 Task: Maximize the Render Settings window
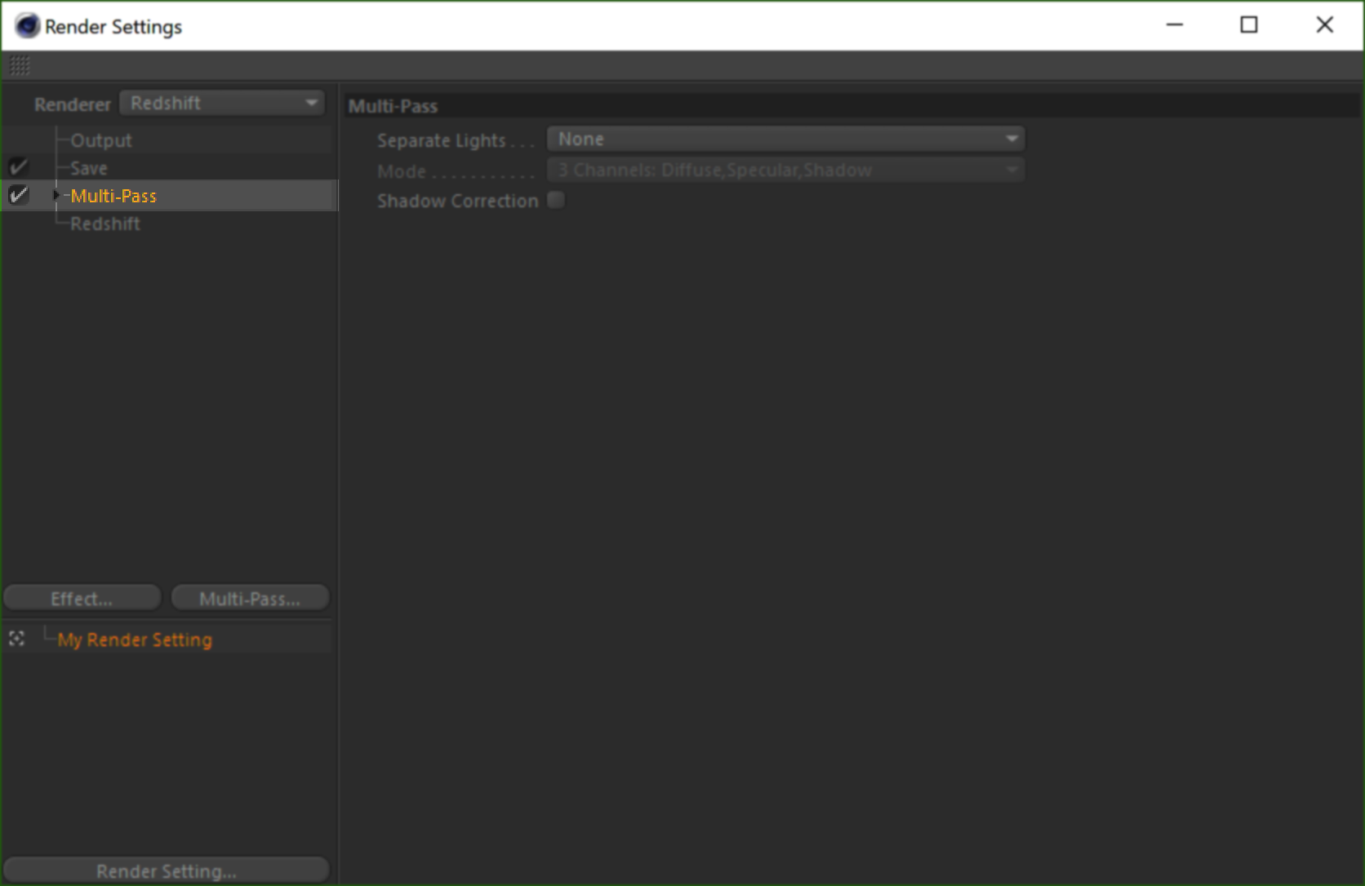point(1249,25)
